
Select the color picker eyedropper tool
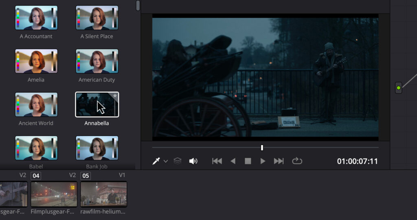(x=156, y=161)
